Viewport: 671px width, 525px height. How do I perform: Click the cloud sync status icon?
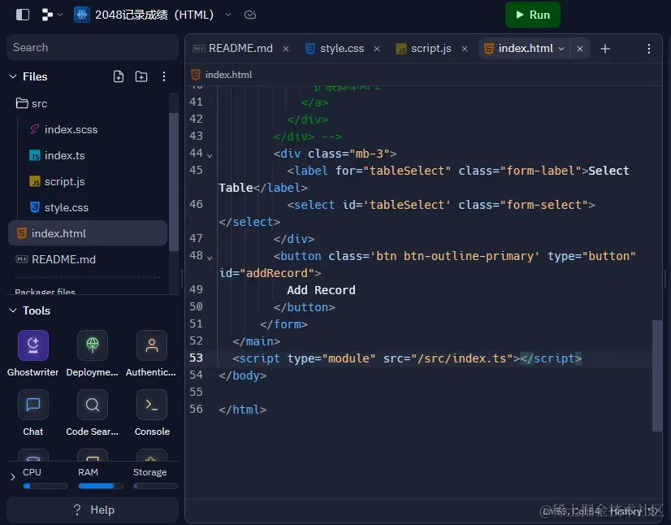point(250,15)
